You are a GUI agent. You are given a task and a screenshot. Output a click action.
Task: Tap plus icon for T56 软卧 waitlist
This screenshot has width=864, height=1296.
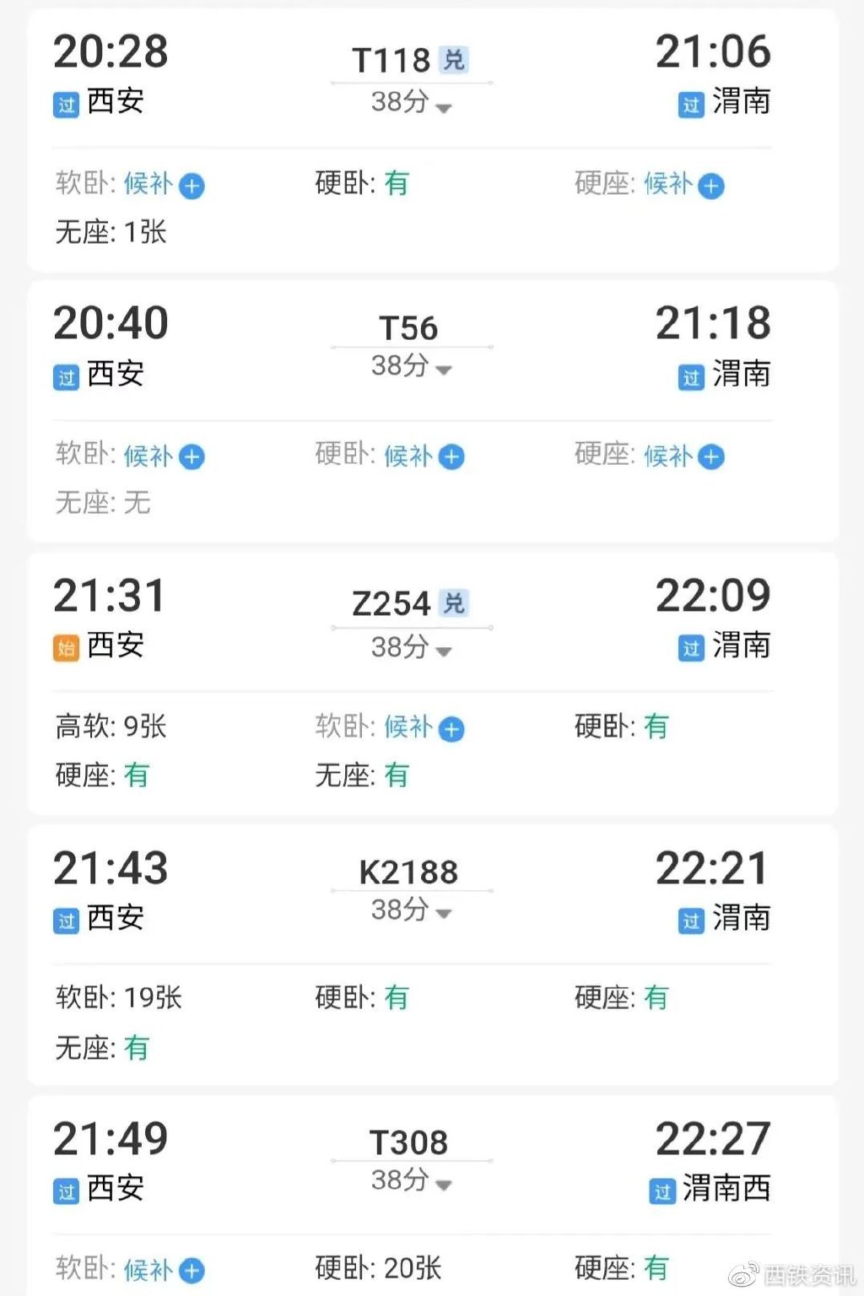pos(192,457)
